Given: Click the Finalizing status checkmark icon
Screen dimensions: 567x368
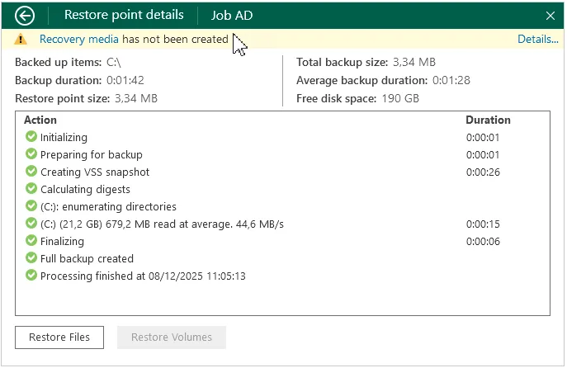Looking at the screenshot, I should tap(31, 242).
